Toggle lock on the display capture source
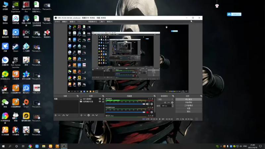The image size is (265, 149). [103, 99]
